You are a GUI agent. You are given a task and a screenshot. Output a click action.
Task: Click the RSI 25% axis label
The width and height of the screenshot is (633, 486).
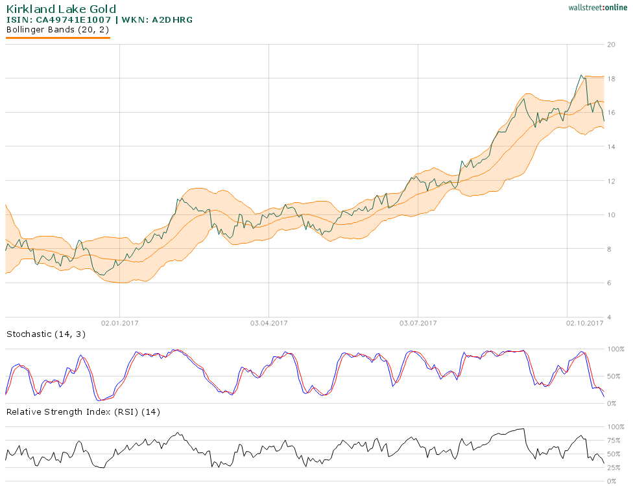614,468
